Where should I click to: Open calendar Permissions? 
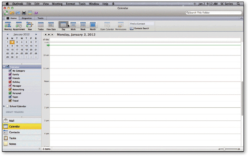coord(121,26)
